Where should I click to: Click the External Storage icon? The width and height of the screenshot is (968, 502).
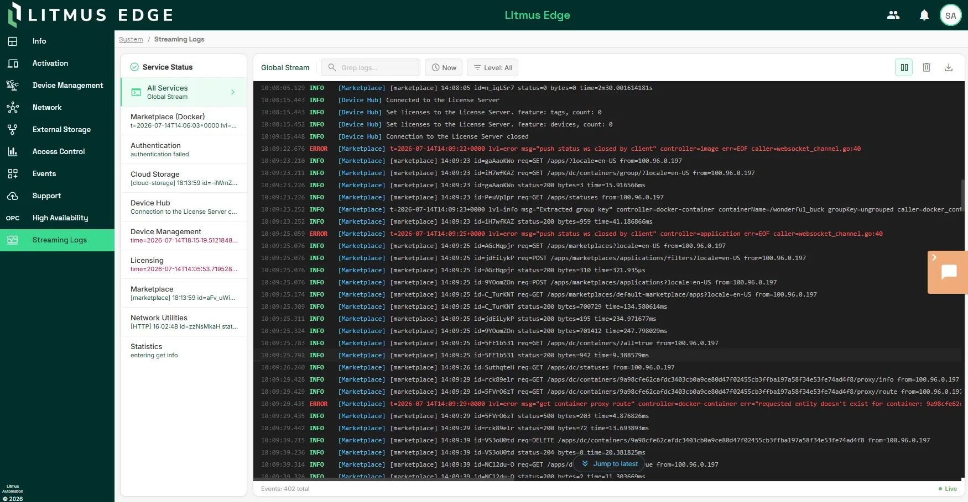(x=13, y=130)
